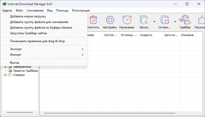Expand the Очереди tree node
205x117 pixels.
[5, 75]
